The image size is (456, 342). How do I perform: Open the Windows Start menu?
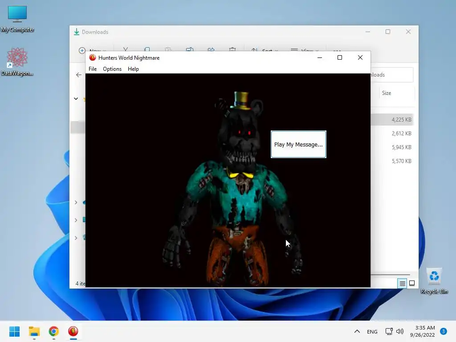coord(15,331)
